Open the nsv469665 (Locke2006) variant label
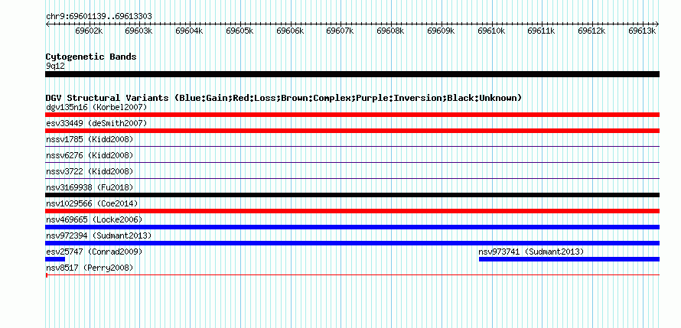The image size is (681, 328). [x=94, y=219]
